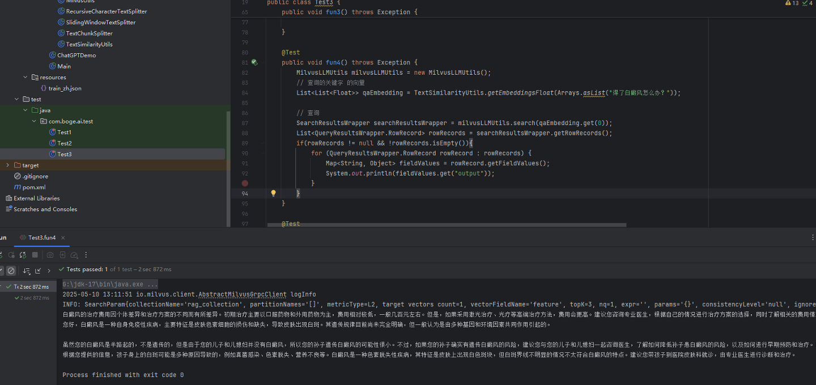The image size is (816, 385).
Task: Toggle the Show Passed checkmark filter
Action: 1,271
